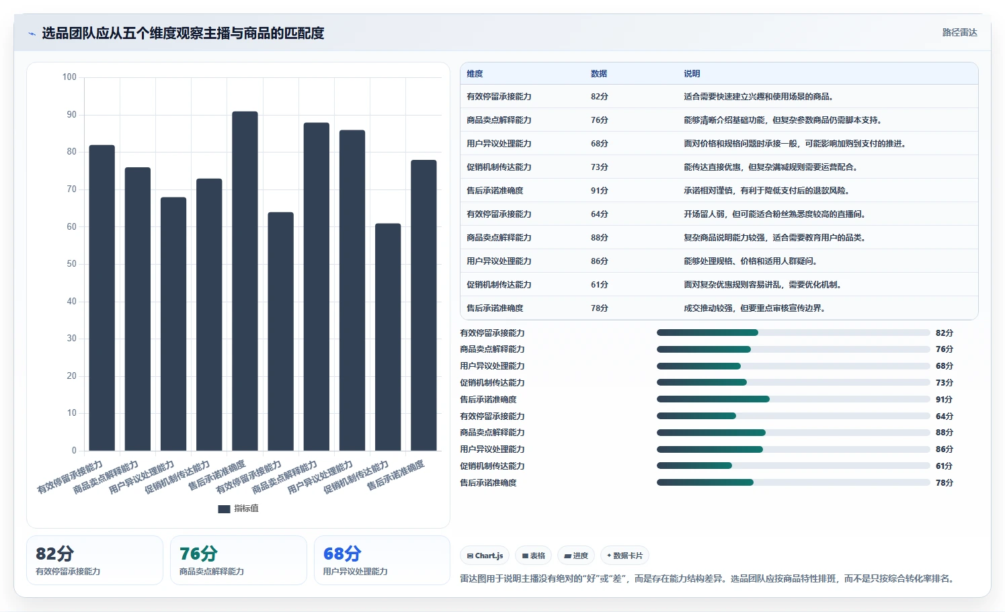Image resolution: width=1005 pixels, height=612 pixels.
Task: Click the 86分 progress bar
Action: (x=793, y=449)
